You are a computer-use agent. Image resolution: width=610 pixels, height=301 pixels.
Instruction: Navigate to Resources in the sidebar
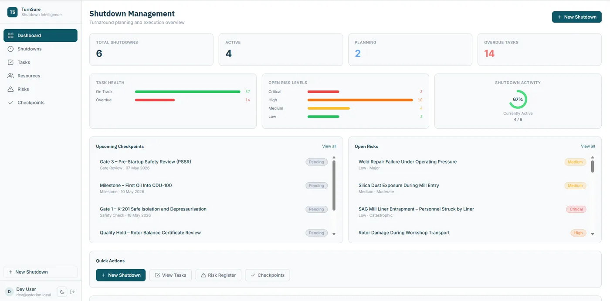click(41, 76)
